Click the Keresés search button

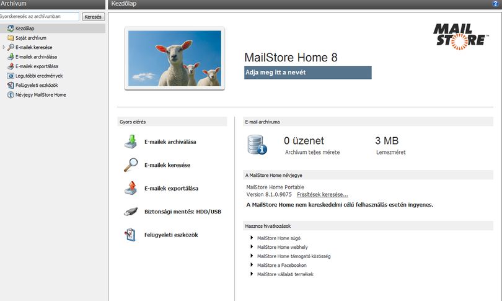93,17
